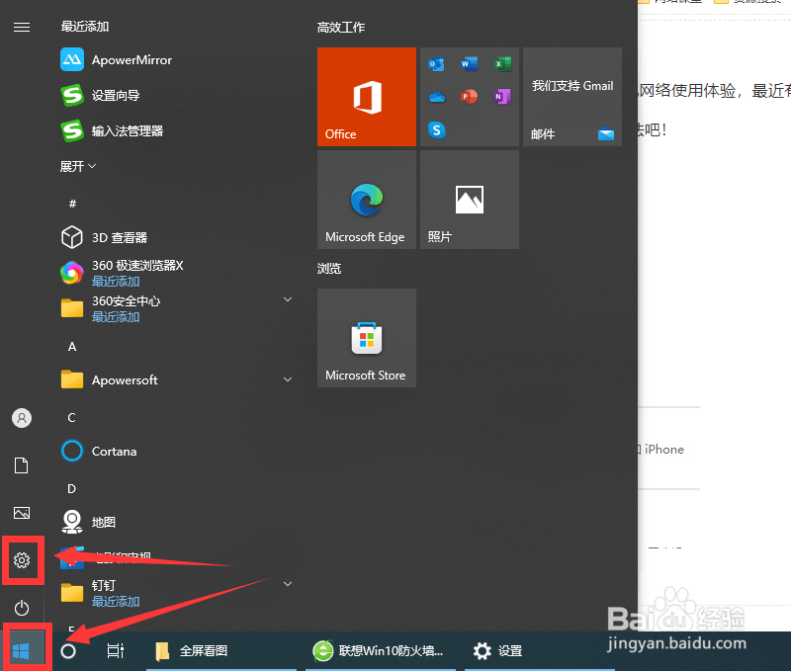The image size is (791, 671).
Task: Open Skype in the Office folder tile
Action: coord(437,130)
